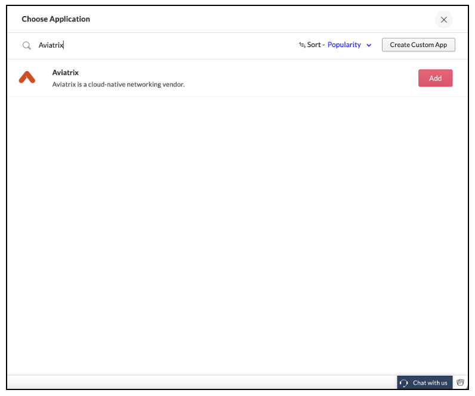Focus the Aviatrix search field
The image size is (475, 396).
click(164, 45)
